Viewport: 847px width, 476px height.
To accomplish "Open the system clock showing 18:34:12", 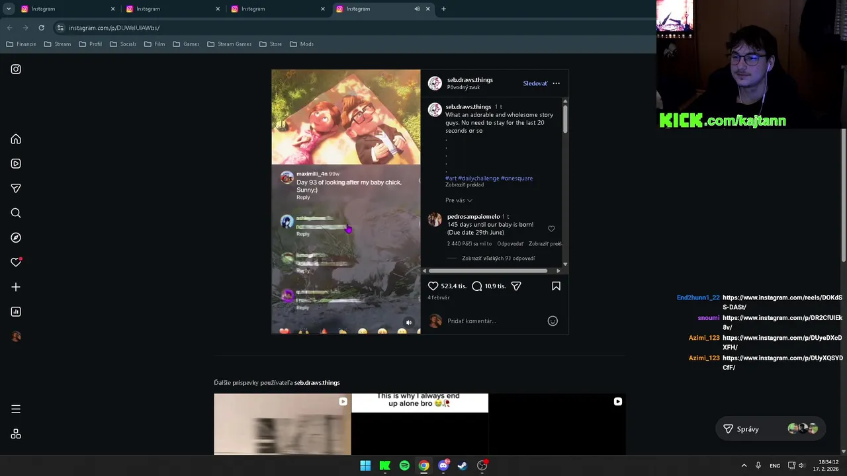I will (827, 466).
